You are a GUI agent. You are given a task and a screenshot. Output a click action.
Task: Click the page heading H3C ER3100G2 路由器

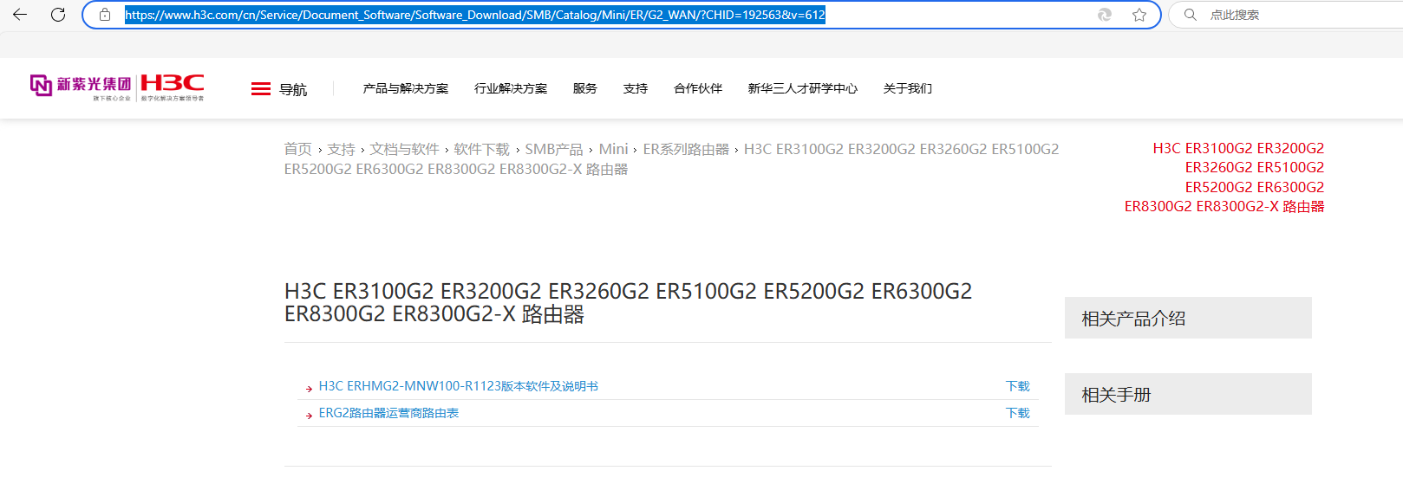(629, 302)
